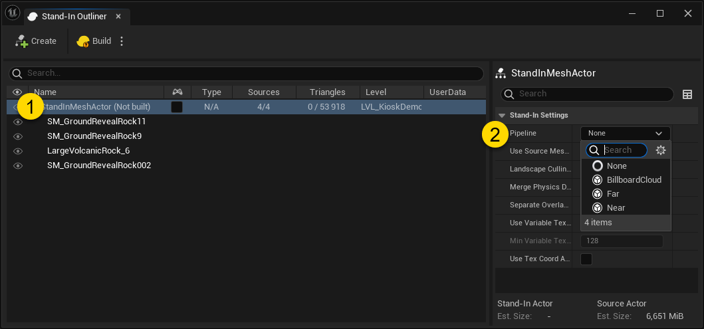The image size is (704, 329).
Task: Focus the outliner Search field
Action: (246, 73)
